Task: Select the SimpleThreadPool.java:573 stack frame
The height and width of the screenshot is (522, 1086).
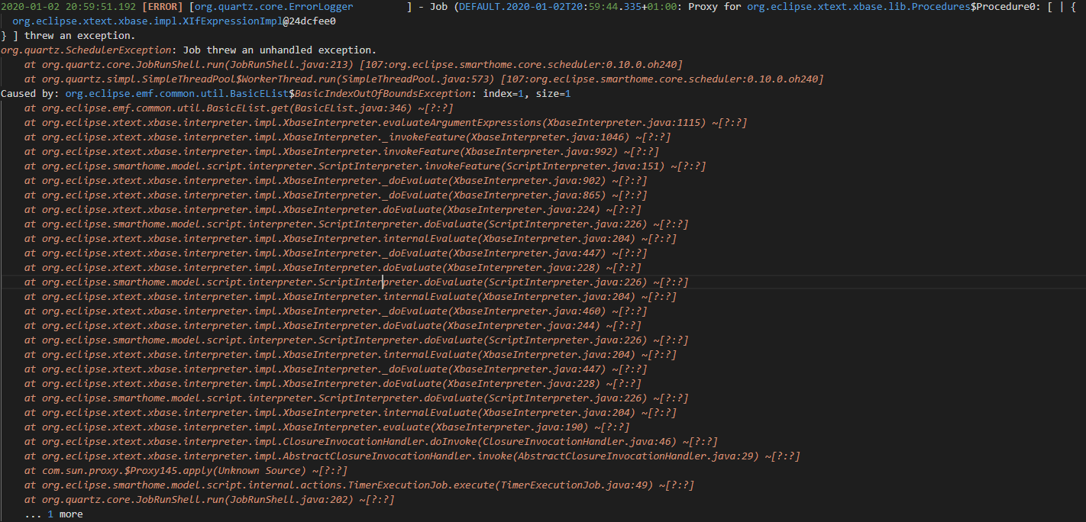Action: 424,79
